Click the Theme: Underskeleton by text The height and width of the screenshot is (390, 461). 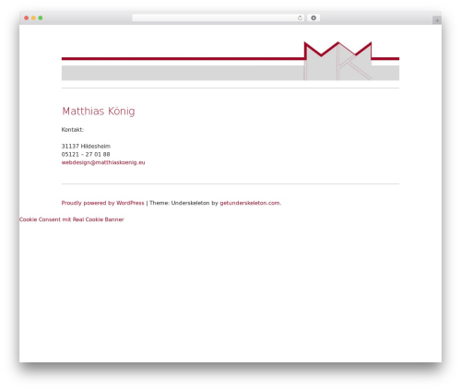183,203
